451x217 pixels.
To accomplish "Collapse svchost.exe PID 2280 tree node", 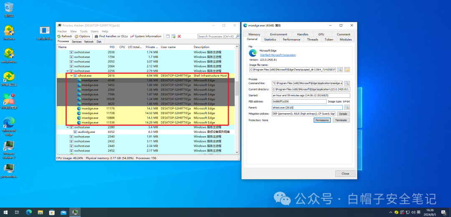I will click(x=68, y=127).
